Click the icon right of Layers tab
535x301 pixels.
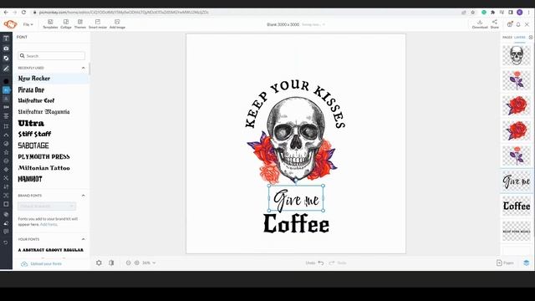pos(531,37)
